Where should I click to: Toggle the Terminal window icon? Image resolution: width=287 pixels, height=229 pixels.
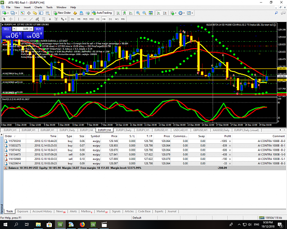(41, 13)
